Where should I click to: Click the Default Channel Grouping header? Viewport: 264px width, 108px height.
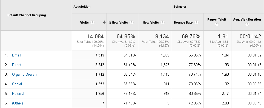[27, 15]
